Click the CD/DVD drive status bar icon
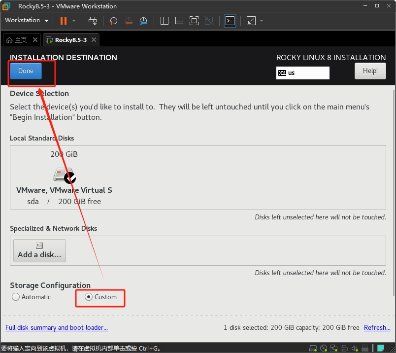The image size is (396, 353). tap(324, 348)
